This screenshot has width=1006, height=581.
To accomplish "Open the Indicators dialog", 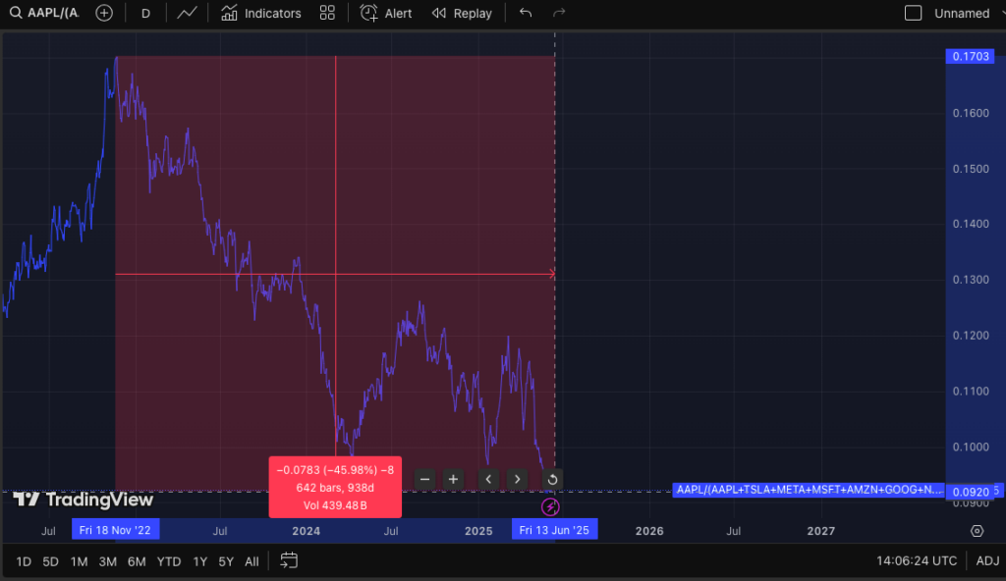I will coord(261,13).
